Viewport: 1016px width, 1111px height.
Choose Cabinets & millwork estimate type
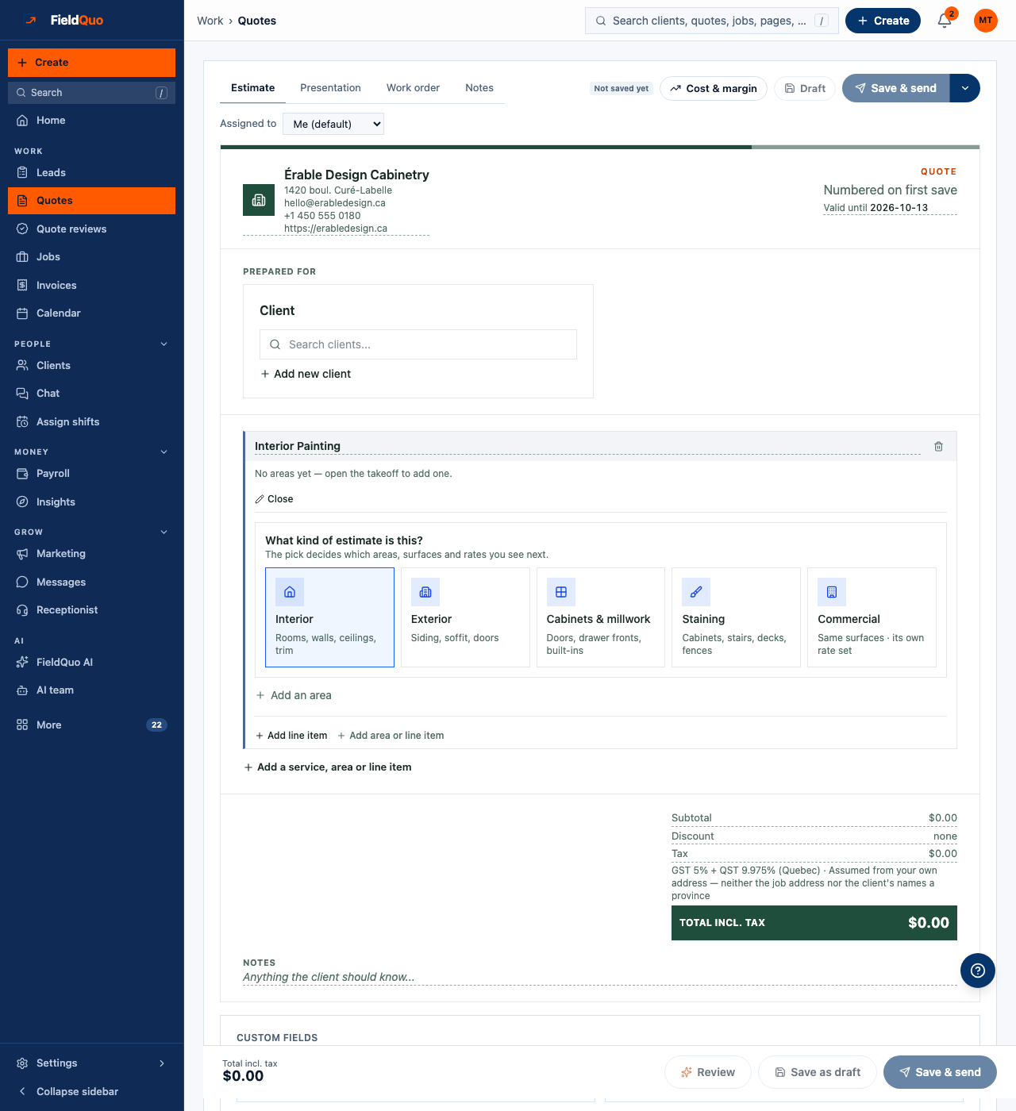[x=601, y=617]
